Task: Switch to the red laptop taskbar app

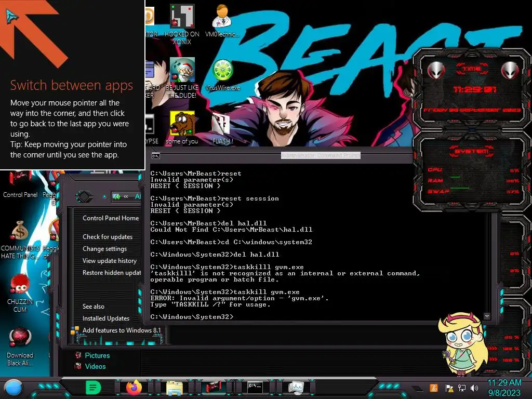Action: pos(215,388)
